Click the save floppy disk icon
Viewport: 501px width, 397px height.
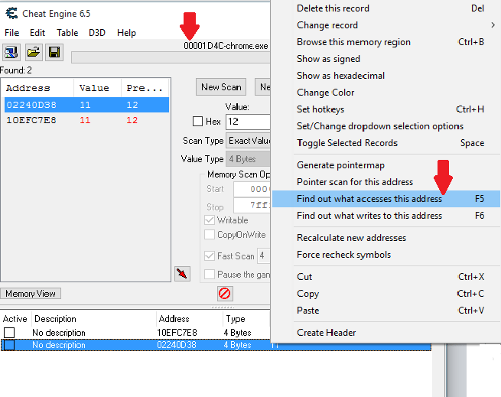coord(54,53)
